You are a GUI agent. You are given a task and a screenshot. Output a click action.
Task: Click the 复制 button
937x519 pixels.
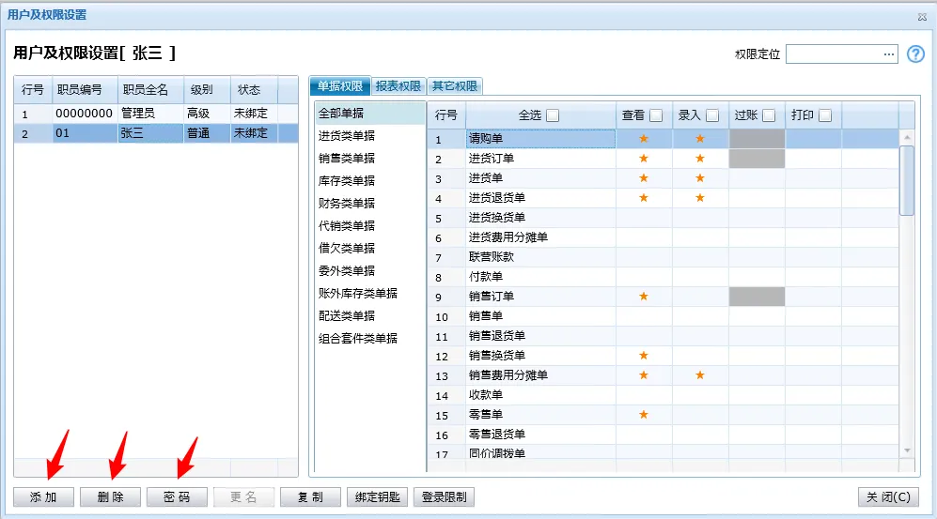[310, 496]
